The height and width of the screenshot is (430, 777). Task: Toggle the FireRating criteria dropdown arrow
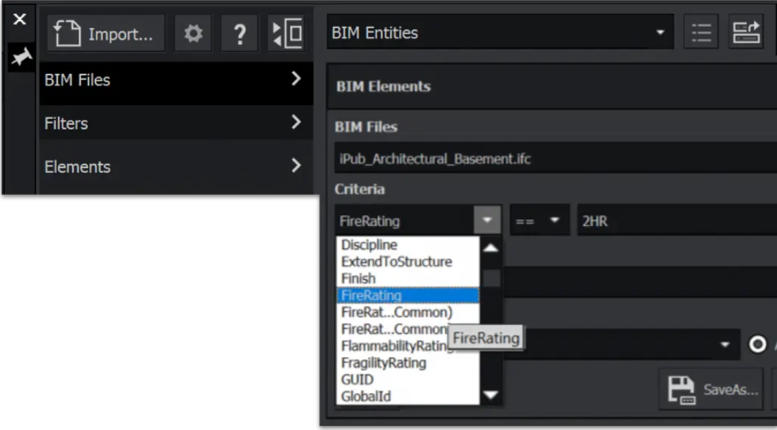(x=488, y=221)
